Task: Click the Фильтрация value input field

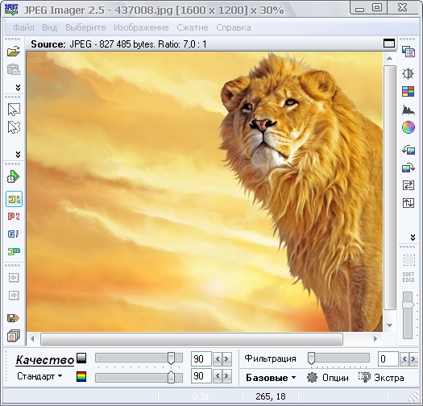Action: click(388, 359)
